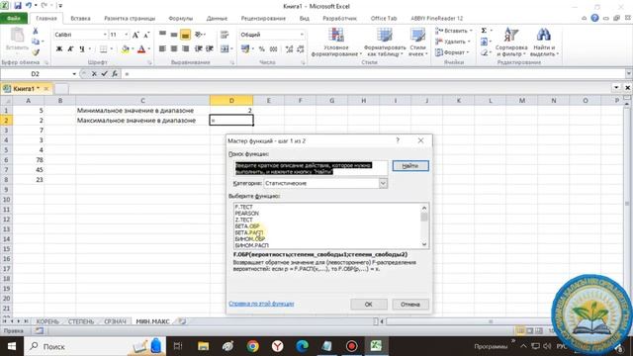Switch to the Рецензирование ribbon tab

click(x=263, y=19)
